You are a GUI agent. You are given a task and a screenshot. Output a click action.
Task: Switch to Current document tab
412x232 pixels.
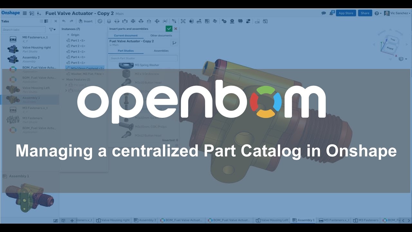coord(126,35)
